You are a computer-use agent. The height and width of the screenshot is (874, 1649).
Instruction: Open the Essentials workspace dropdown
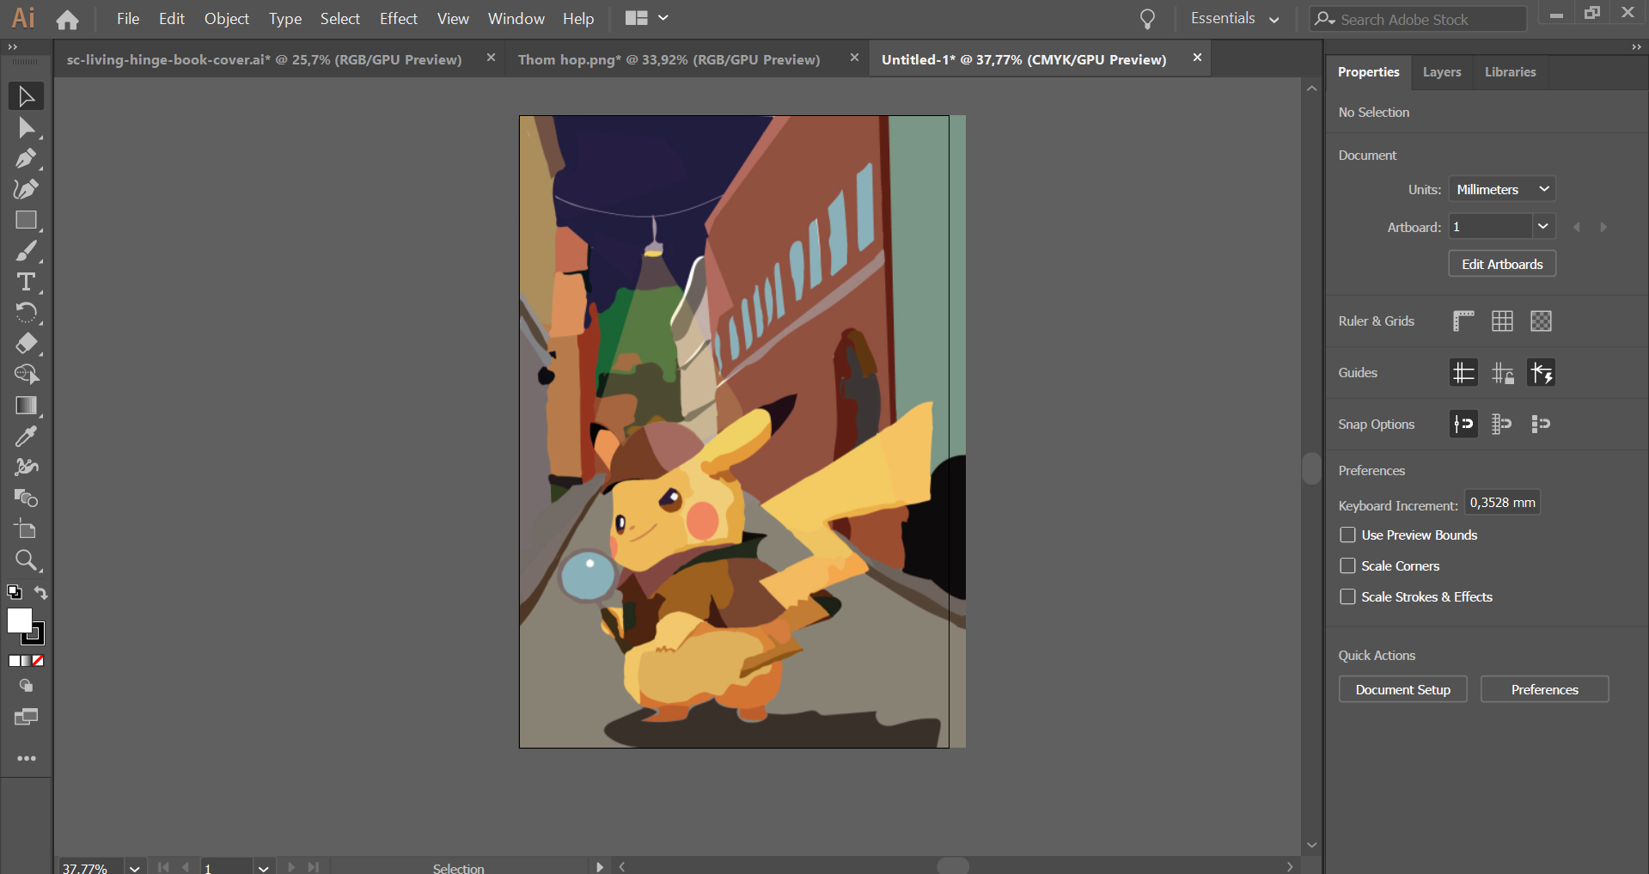tap(1234, 19)
